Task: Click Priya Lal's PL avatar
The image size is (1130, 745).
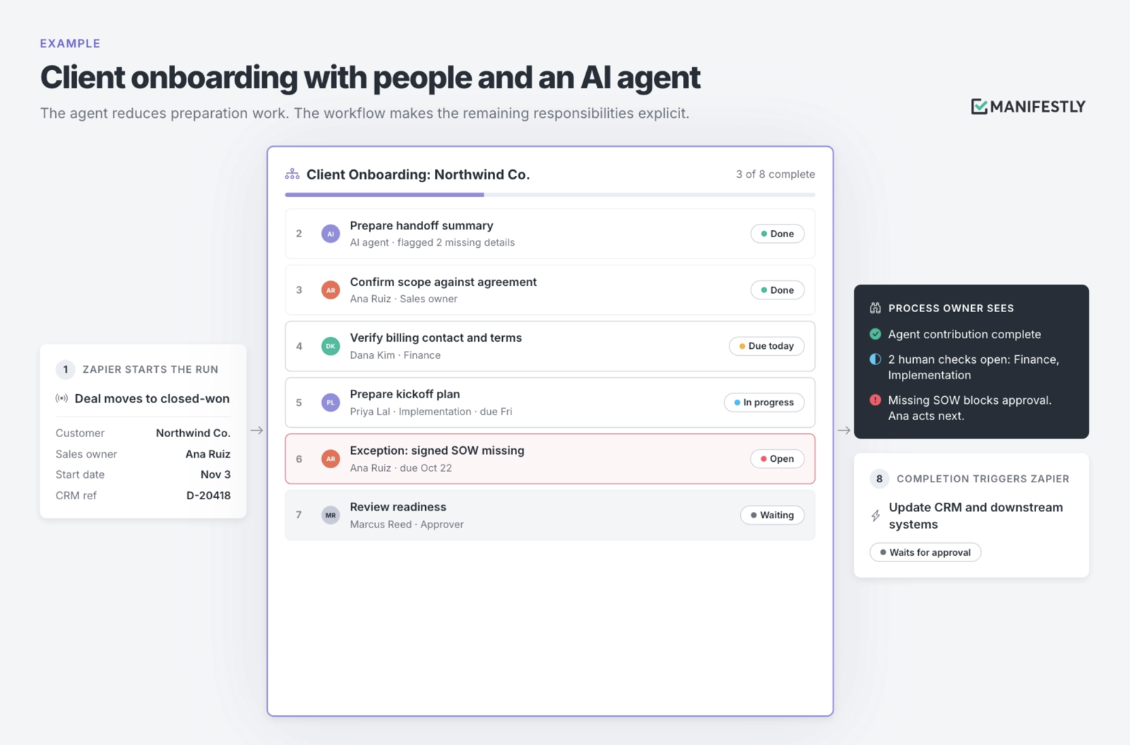Action: (331, 403)
